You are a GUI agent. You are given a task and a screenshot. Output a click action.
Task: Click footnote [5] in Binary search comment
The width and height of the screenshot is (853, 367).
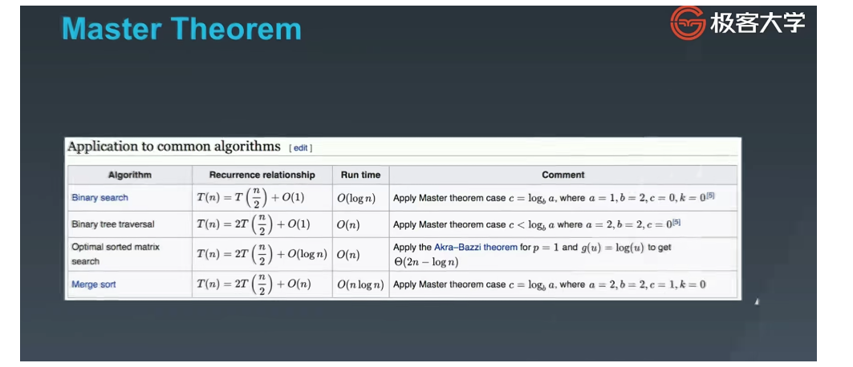click(709, 196)
